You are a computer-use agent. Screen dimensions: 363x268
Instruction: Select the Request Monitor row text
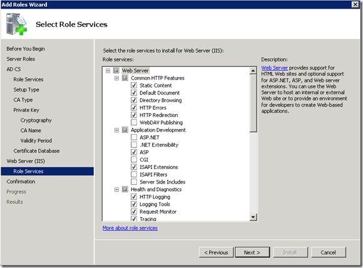pyautogui.click(x=158, y=212)
